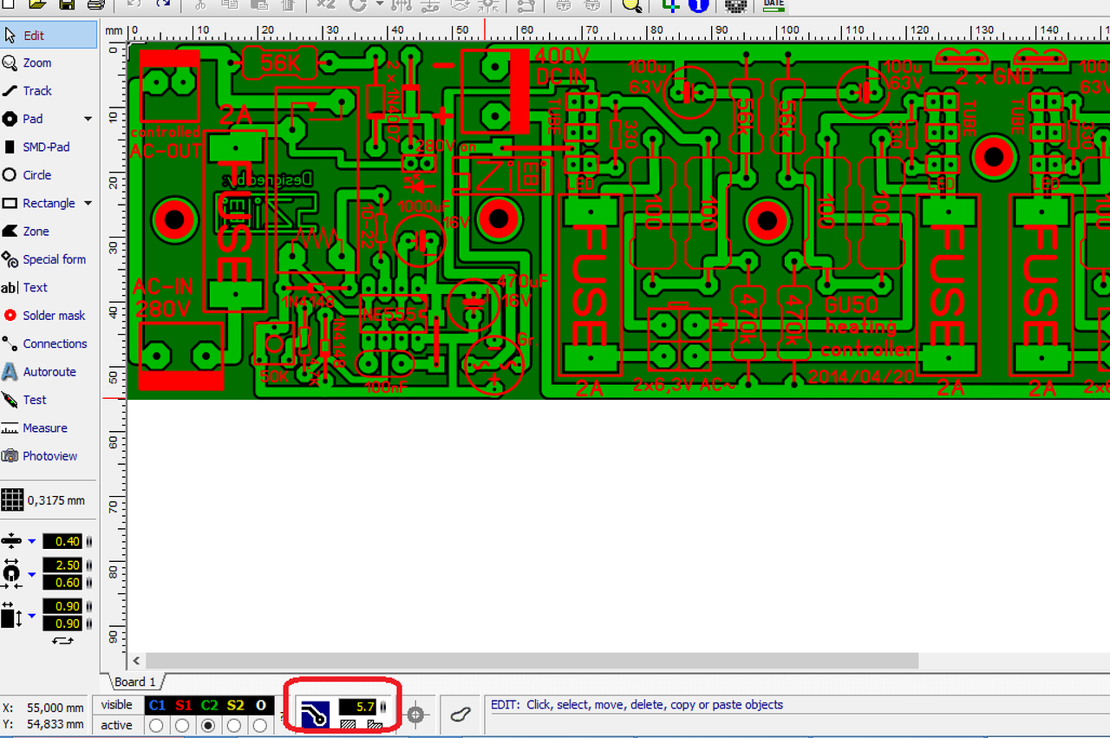Viewport: 1110px width, 738px height.
Task: Expand the Rectangle tool dropdown arrow
Action: (x=88, y=203)
